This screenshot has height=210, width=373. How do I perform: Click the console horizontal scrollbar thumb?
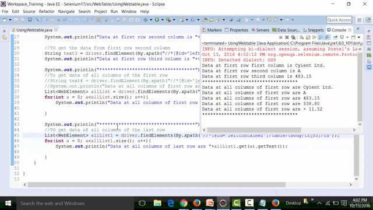[254, 130]
